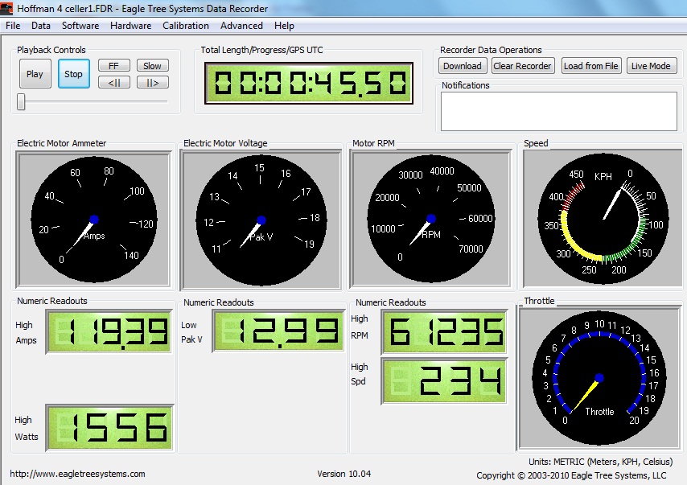Start playback with the Play button
The image size is (687, 485).
click(35, 74)
